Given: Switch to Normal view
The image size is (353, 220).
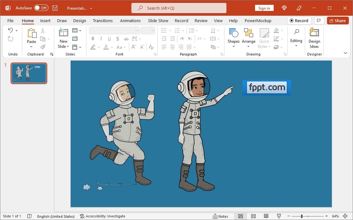Looking at the screenshot, I should (x=241, y=216).
